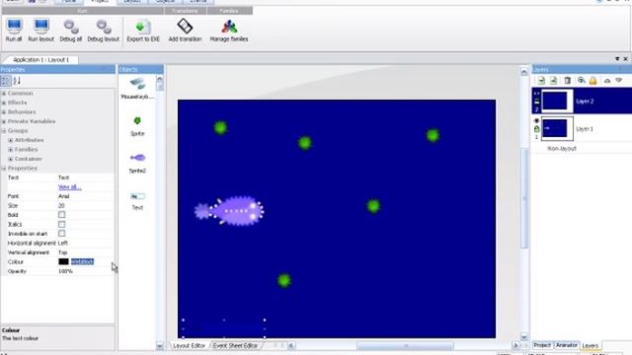The height and width of the screenshot is (355, 632).
Task: Click the black Colour swatch
Action: (63, 261)
